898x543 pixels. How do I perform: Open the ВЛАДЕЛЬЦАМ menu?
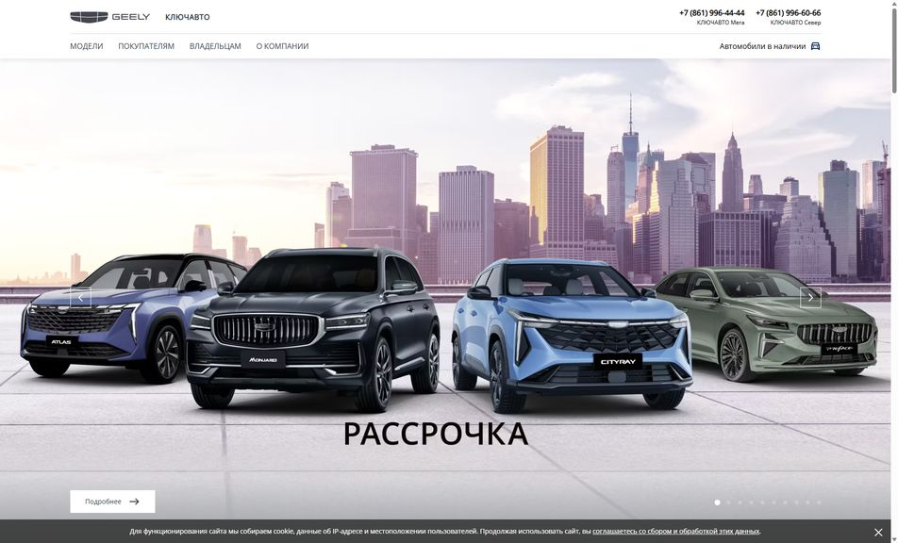215,46
